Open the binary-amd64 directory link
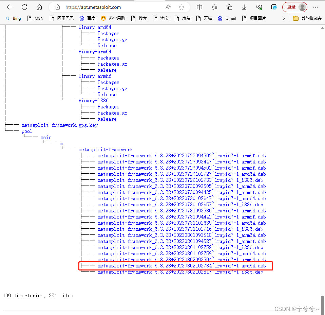Viewport: 325px width, 315px height. pos(95,27)
